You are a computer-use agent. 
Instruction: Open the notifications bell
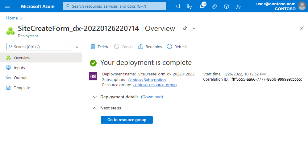pos(202,6)
